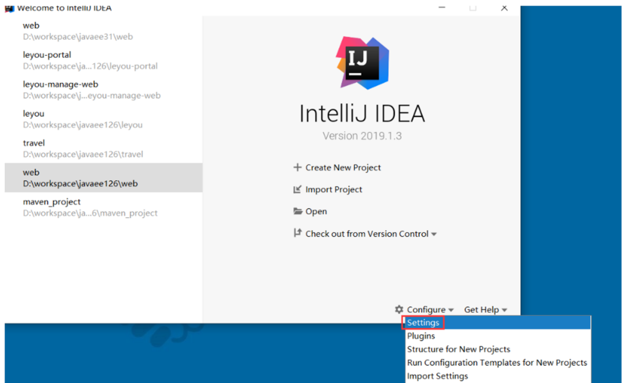Open recent project leyou
622x383 pixels.
(x=103, y=119)
